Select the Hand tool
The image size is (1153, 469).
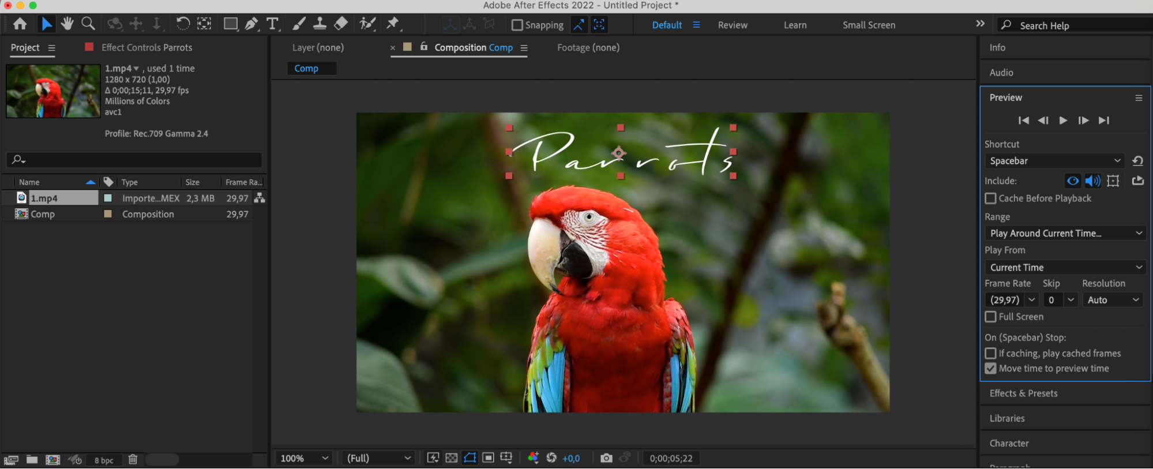point(67,24)
